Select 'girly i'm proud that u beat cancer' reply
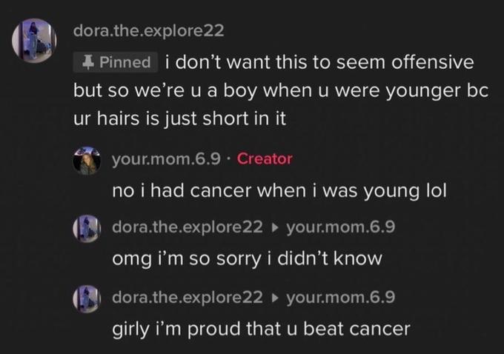 coord(262,330)
